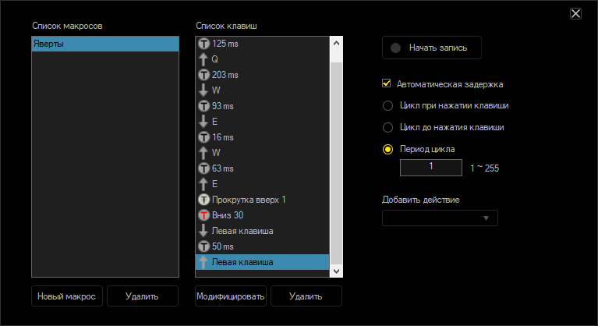Click the delay icon beside 125 ms
The image size is (598, 326).
[x=204, y=44]
